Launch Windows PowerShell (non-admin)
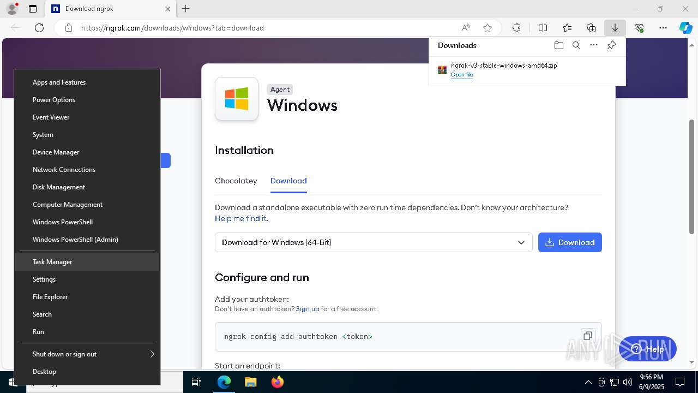The image size is (698, 393). (x=87, y=222)
